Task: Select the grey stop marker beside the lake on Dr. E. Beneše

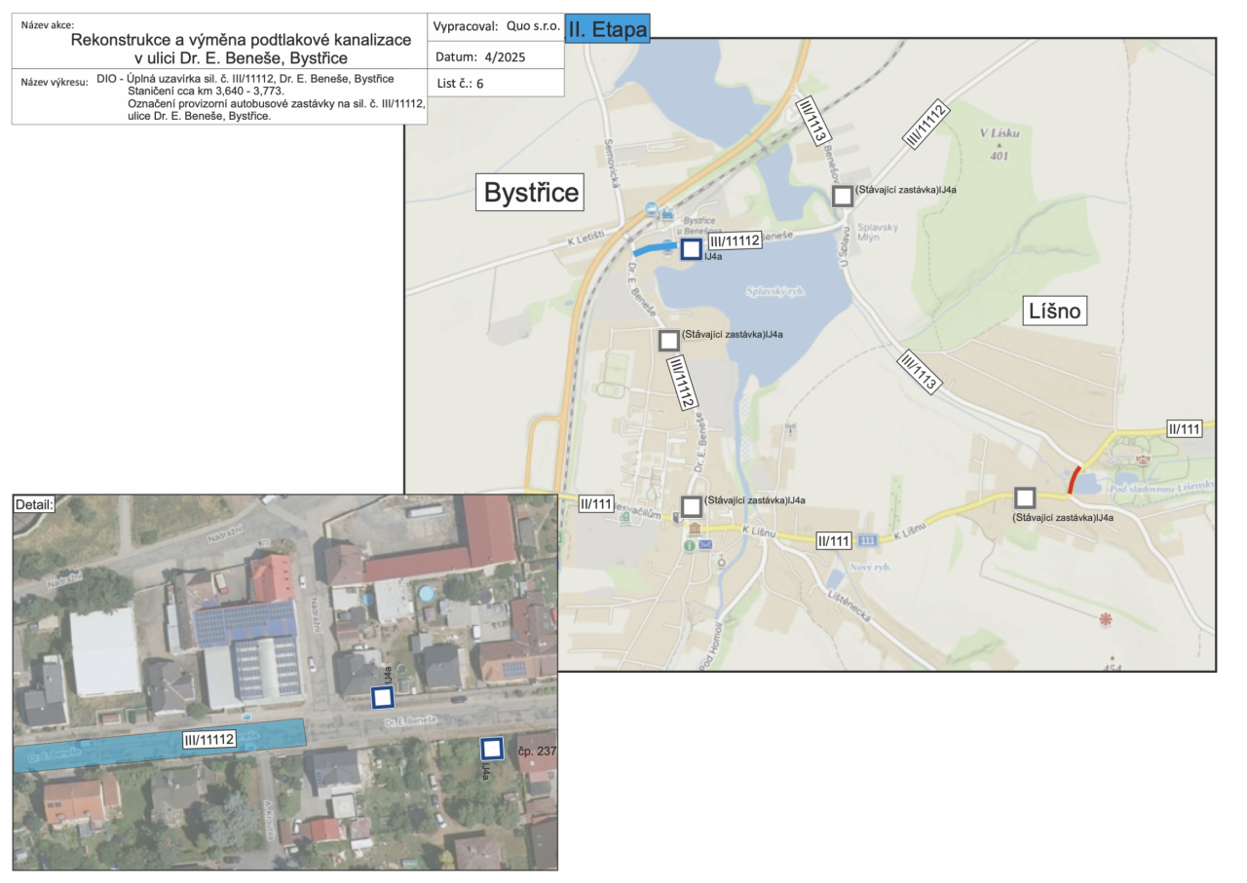Action: [x=668, y=340]
